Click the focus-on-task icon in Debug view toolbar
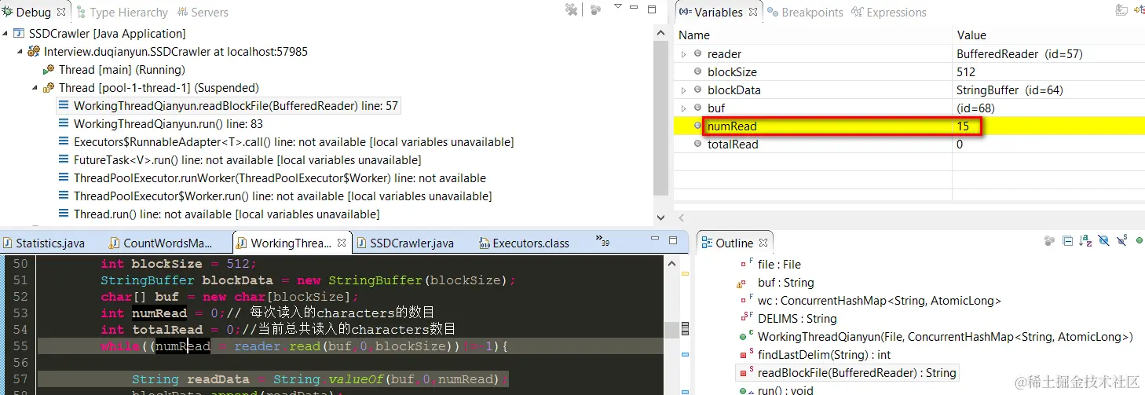Image resolution: width=1145 pixels, height=395 pixels. tap(596, 10)
